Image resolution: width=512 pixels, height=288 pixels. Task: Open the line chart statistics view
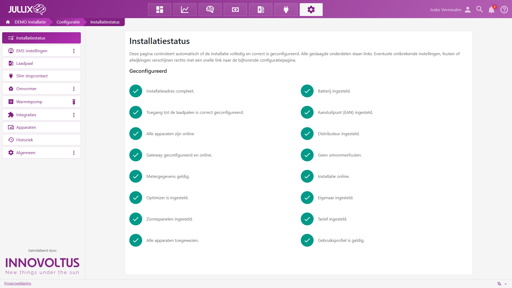185,10
